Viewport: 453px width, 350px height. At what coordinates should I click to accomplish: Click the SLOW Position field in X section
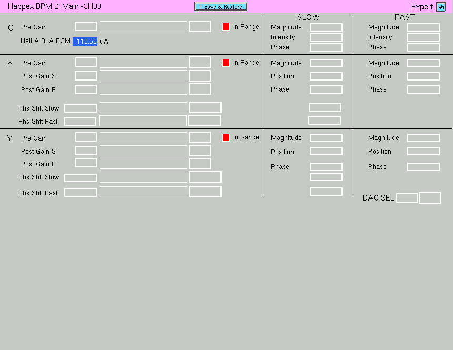pyautogui.click(x=326, y=76)
